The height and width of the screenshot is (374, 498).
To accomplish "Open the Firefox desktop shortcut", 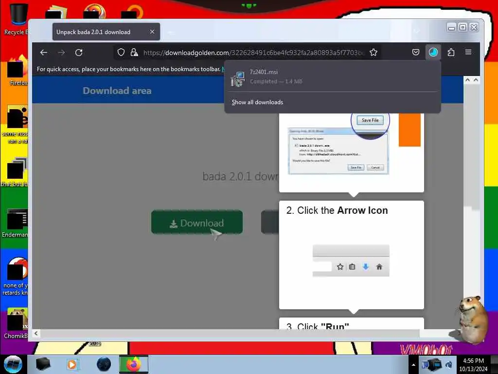I will click(x=18, y=70).
